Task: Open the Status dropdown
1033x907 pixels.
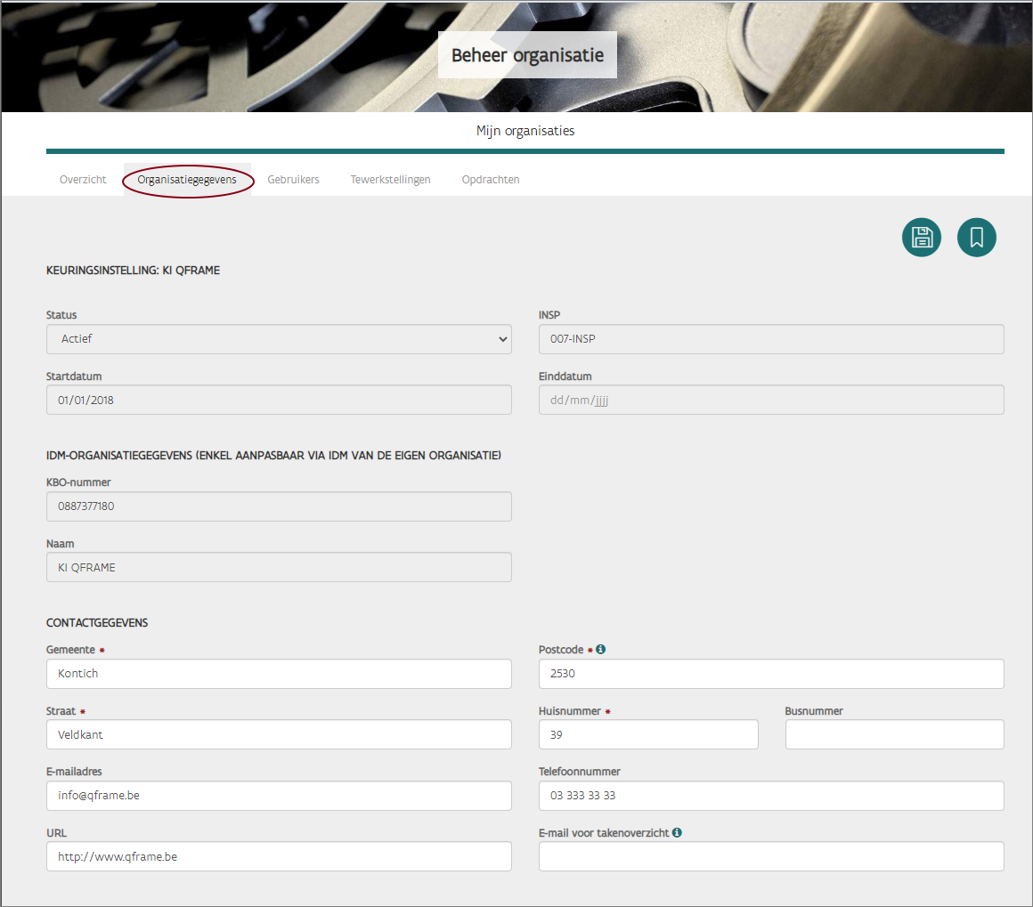Action: [279, 339]
